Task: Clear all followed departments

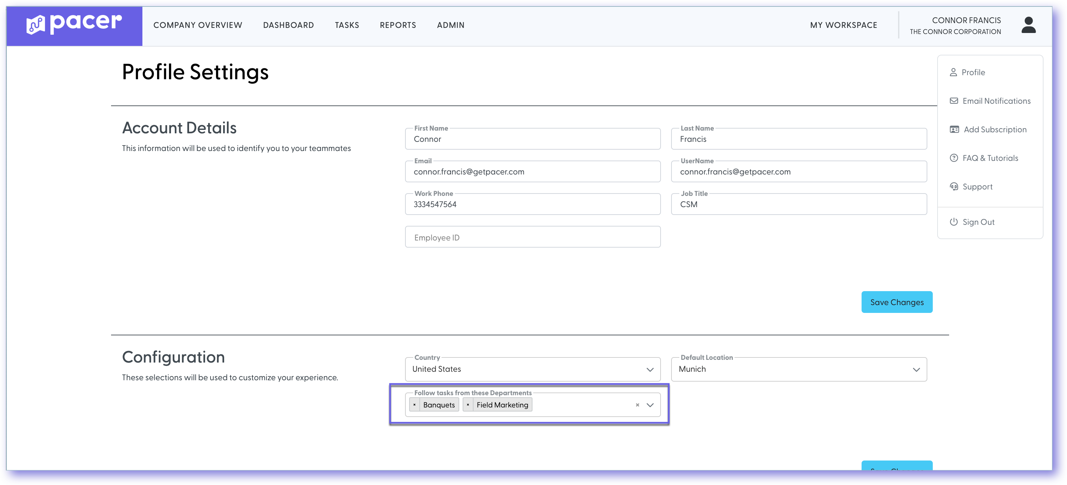Action: [x=637, y=405]
